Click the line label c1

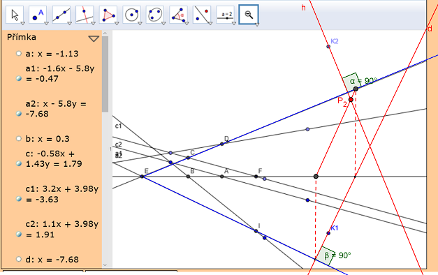[119, 126]
